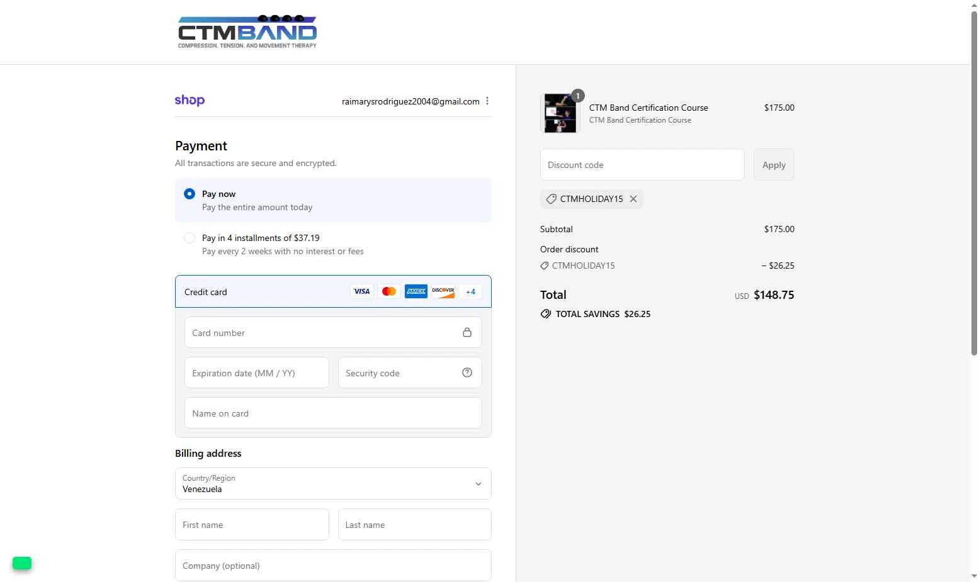Screen dimensions: 979x582
Task: Click the CTM Band logo
Action: pos(247,31)
